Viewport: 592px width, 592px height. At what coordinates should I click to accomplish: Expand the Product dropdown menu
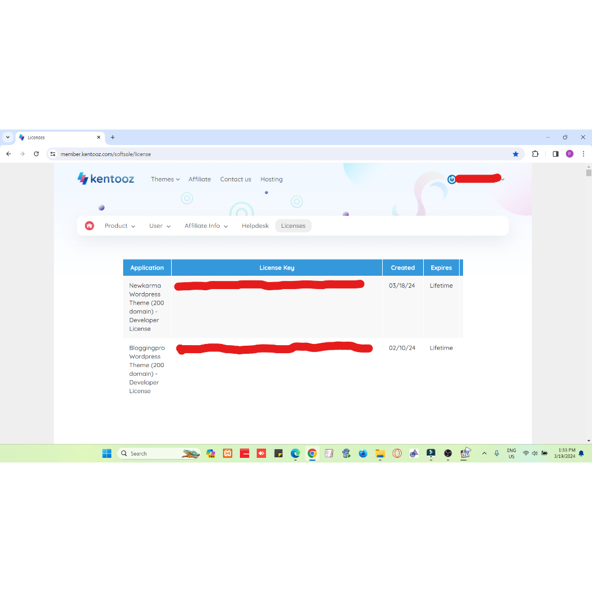tap(120, 226)
